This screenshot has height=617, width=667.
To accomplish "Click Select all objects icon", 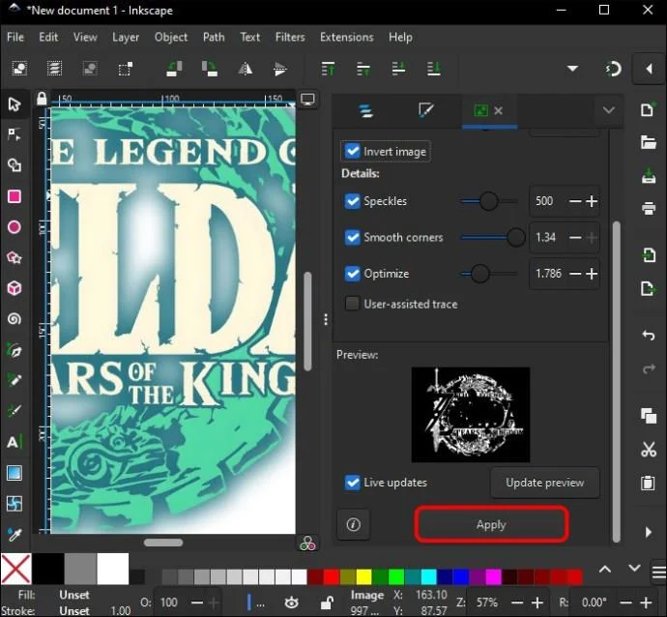I will click(x=19, y=69).
